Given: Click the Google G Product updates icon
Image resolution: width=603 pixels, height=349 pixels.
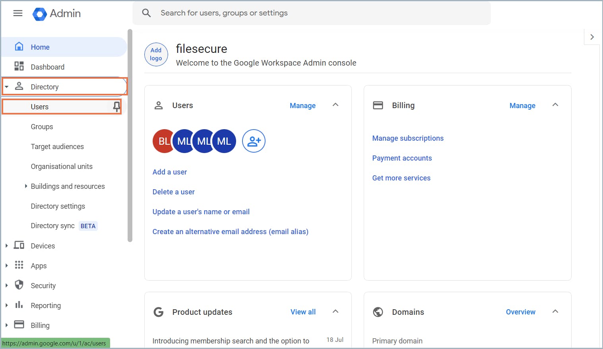Looking at the screenshot, I should [x=159, y=312].
